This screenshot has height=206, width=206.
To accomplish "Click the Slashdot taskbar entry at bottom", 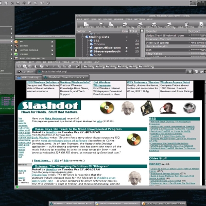I will point(72,204).
